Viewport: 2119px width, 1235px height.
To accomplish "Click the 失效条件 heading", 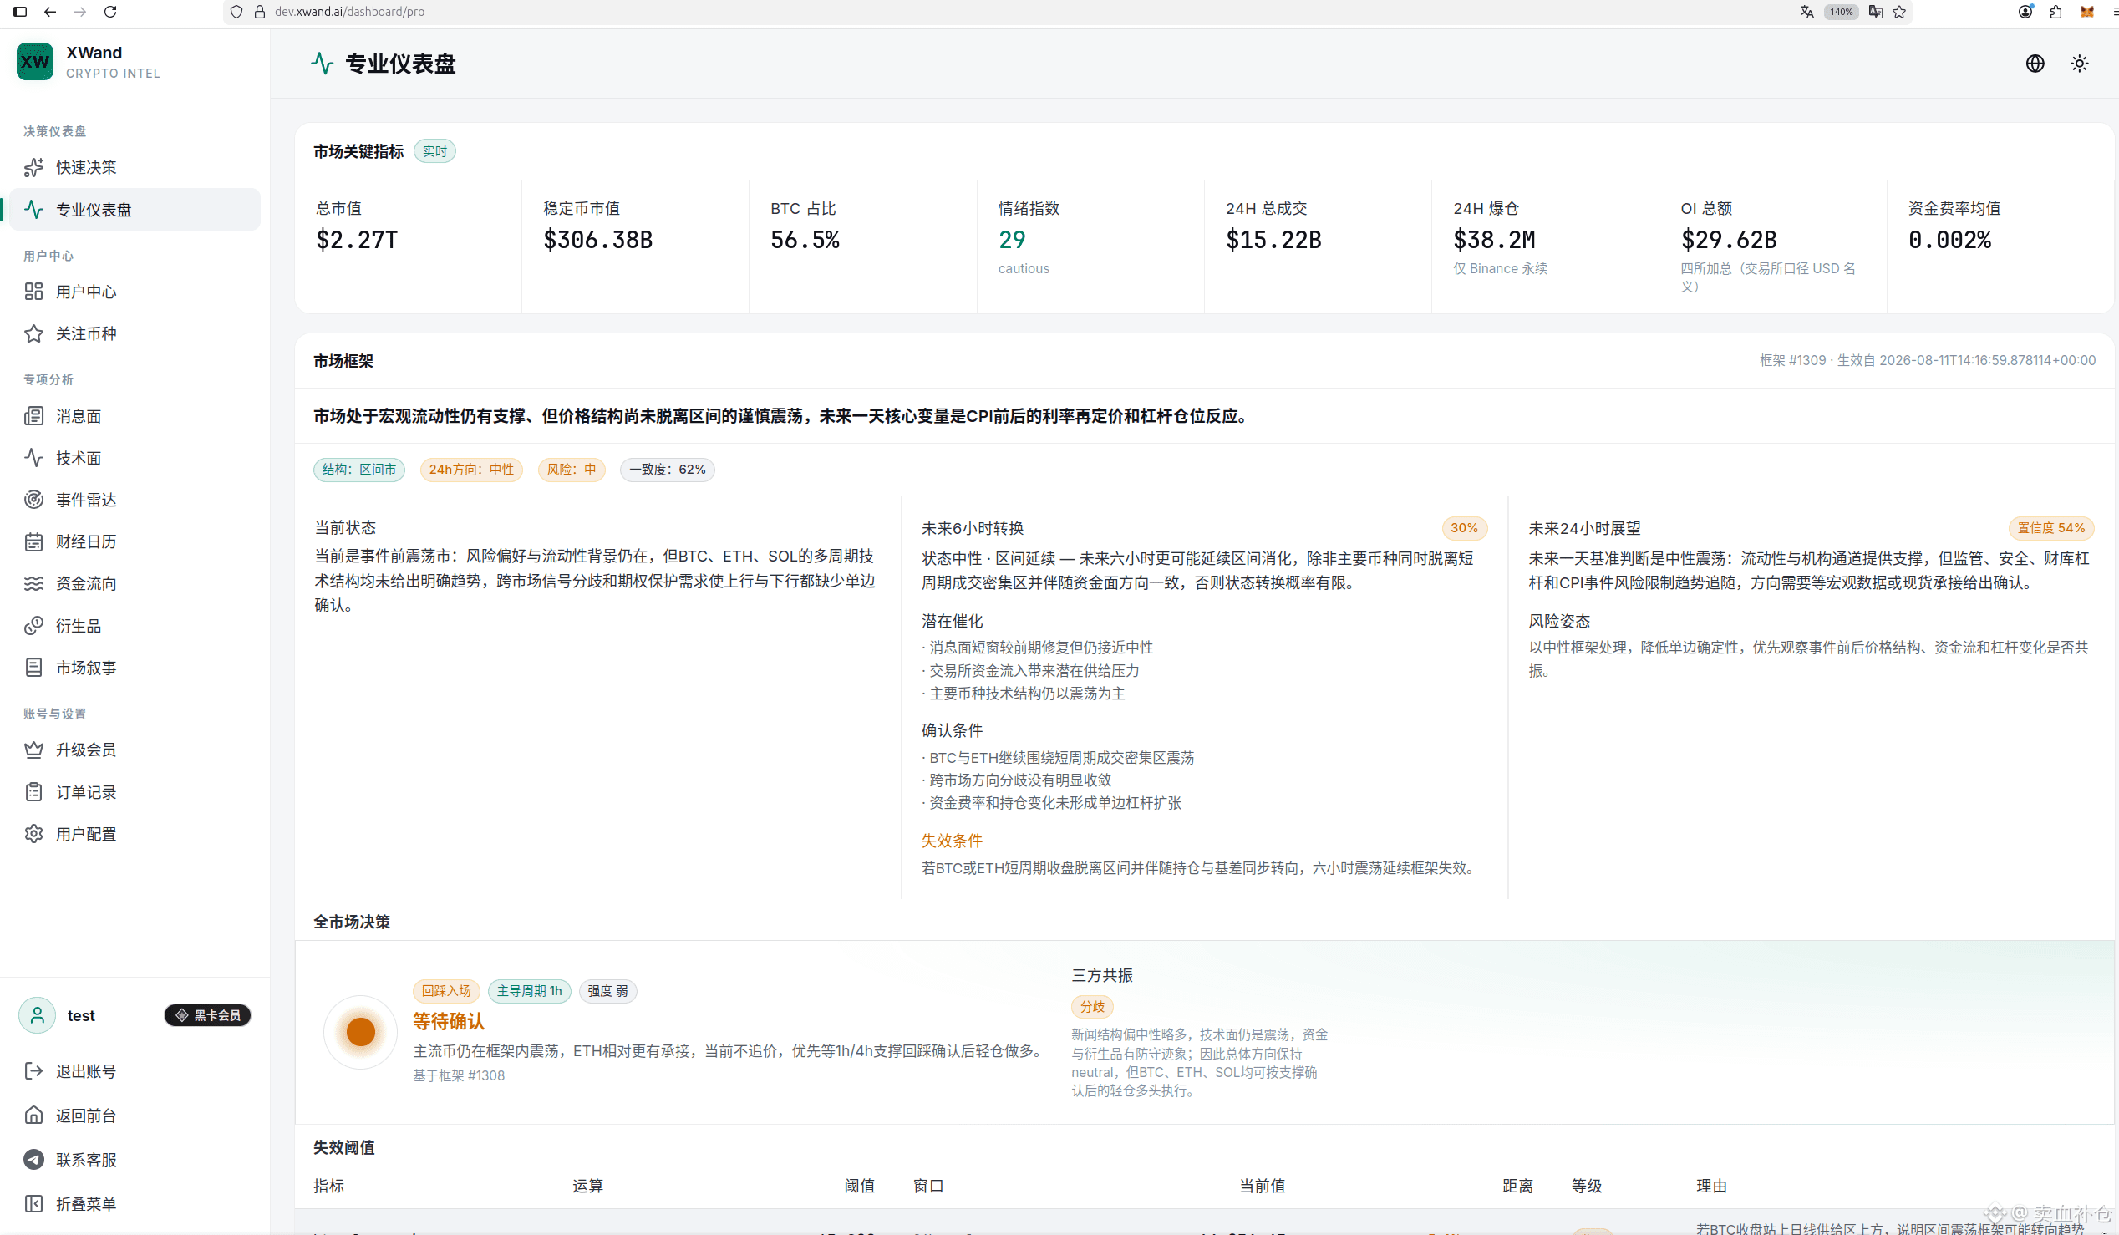I will coord(952,841).
